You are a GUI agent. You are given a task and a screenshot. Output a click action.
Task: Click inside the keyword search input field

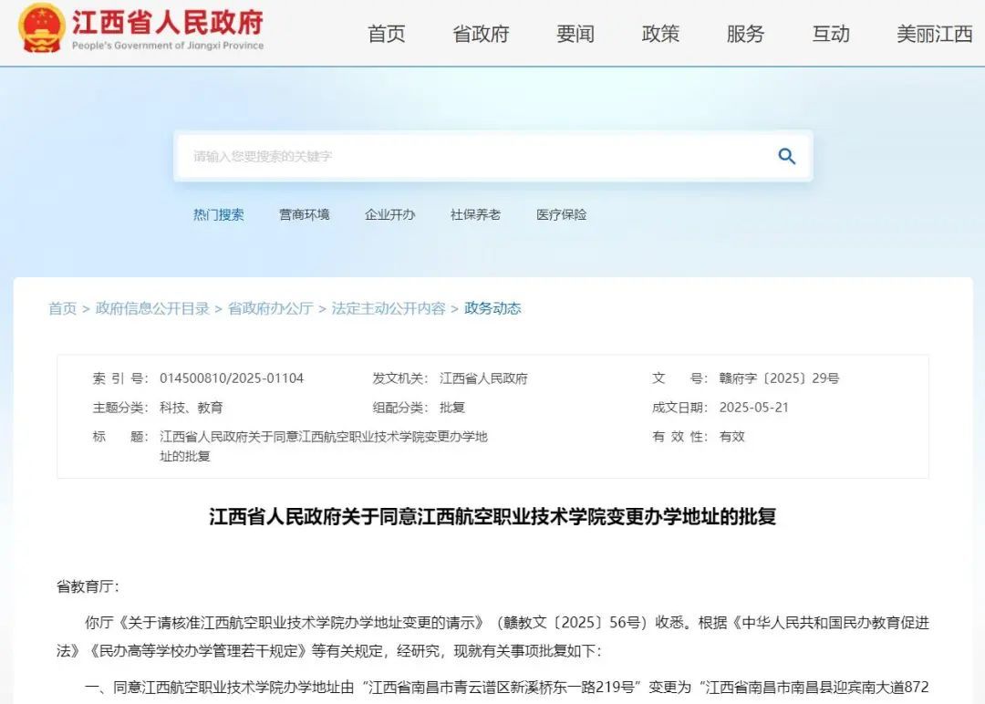[410, 156]
